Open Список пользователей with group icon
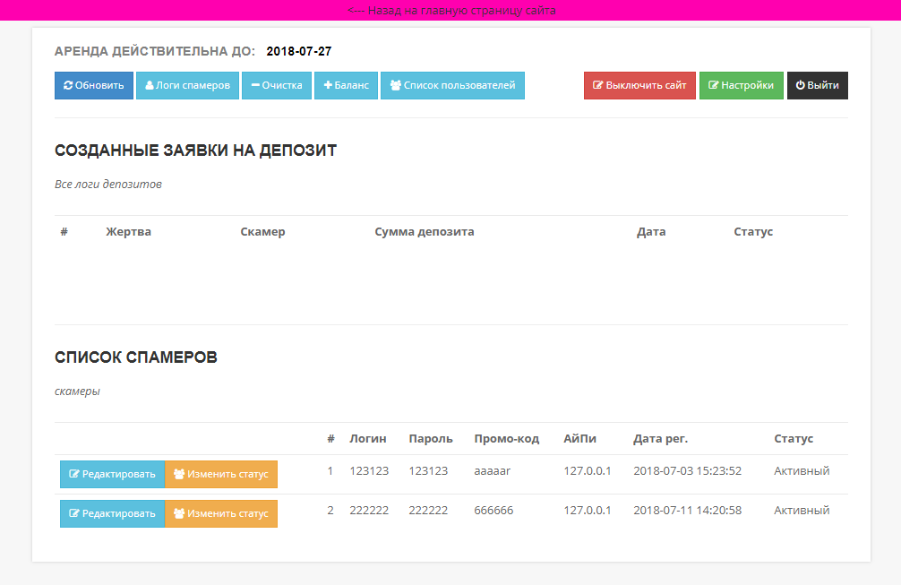 pyautogui.click(x=395, y=86)
